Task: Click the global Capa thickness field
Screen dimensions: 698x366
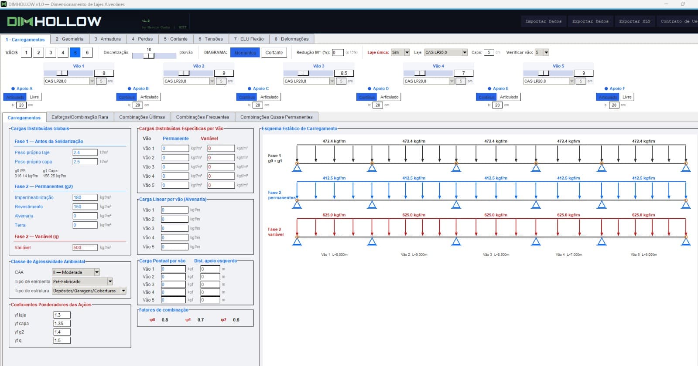Action: (489, 52)
